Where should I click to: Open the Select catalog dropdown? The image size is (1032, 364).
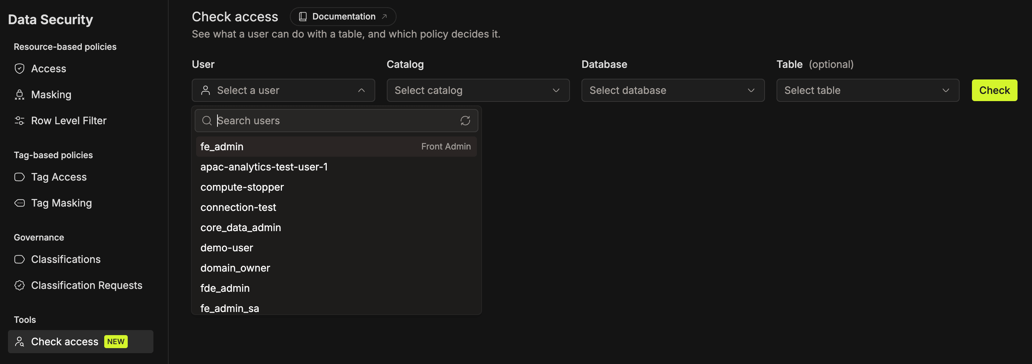(478, 90)
